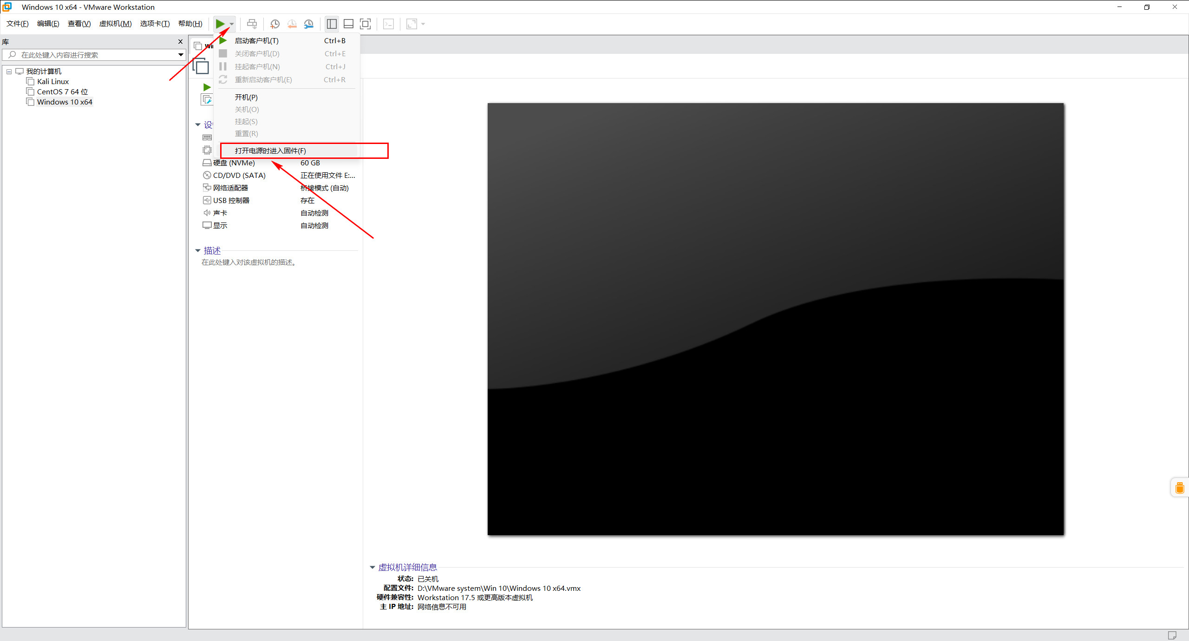Open the library search dropdown arrow

(x=181, y=55)
